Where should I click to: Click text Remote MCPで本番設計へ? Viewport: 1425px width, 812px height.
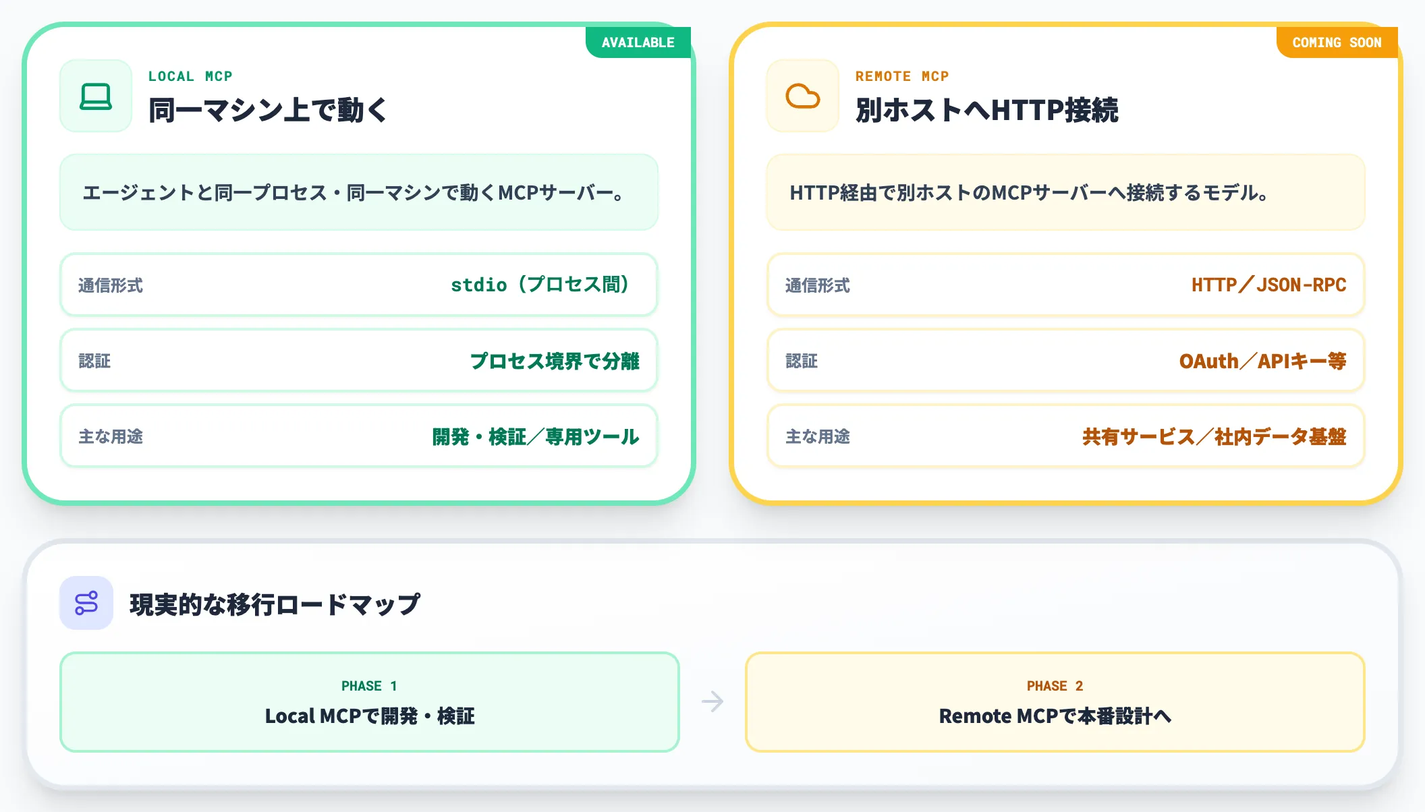tap(1055, 716)
